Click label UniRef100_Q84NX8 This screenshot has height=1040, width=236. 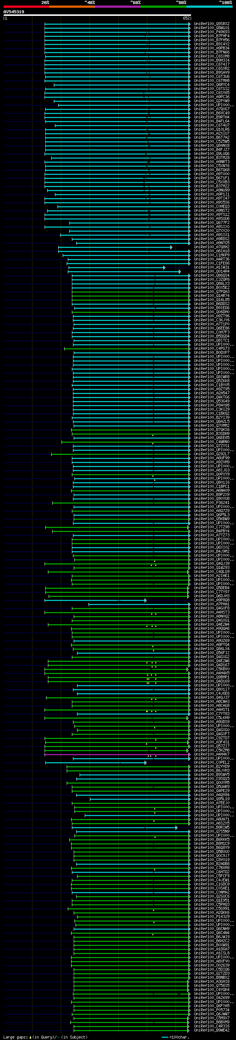click(x=212, y=145)
